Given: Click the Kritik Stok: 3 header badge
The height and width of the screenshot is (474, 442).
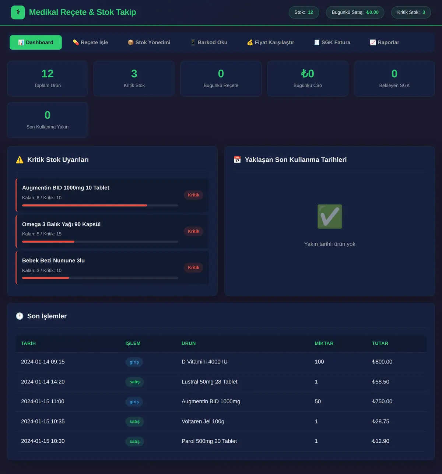Looking at the screenshot, I should point(411,12).
